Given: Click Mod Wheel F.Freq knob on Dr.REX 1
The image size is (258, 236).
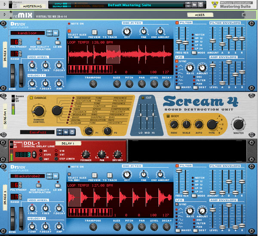Looking at the screenshot, I should tap(32, 65).
